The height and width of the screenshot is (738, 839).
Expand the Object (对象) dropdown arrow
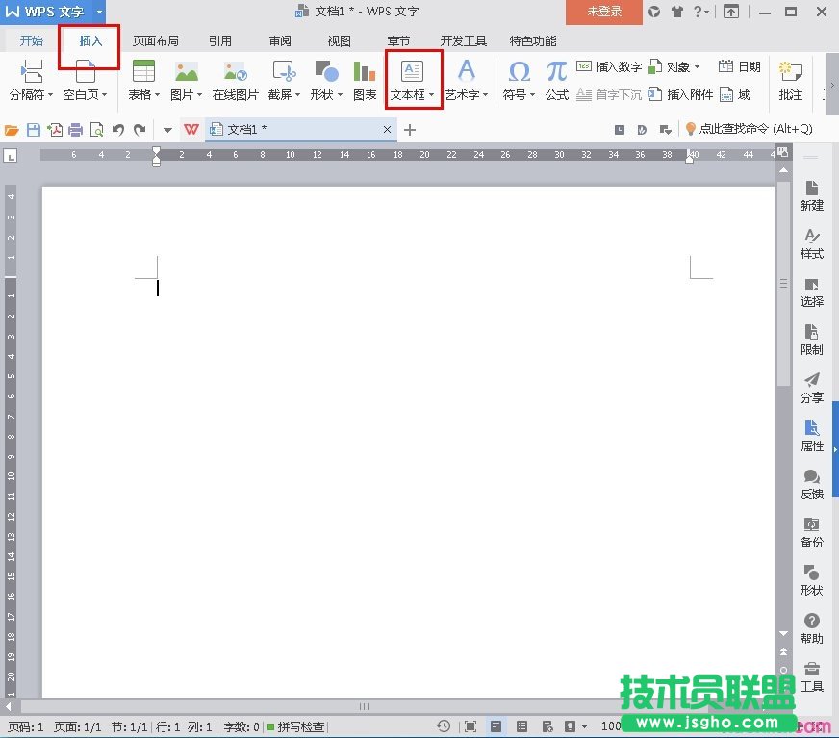697,67
